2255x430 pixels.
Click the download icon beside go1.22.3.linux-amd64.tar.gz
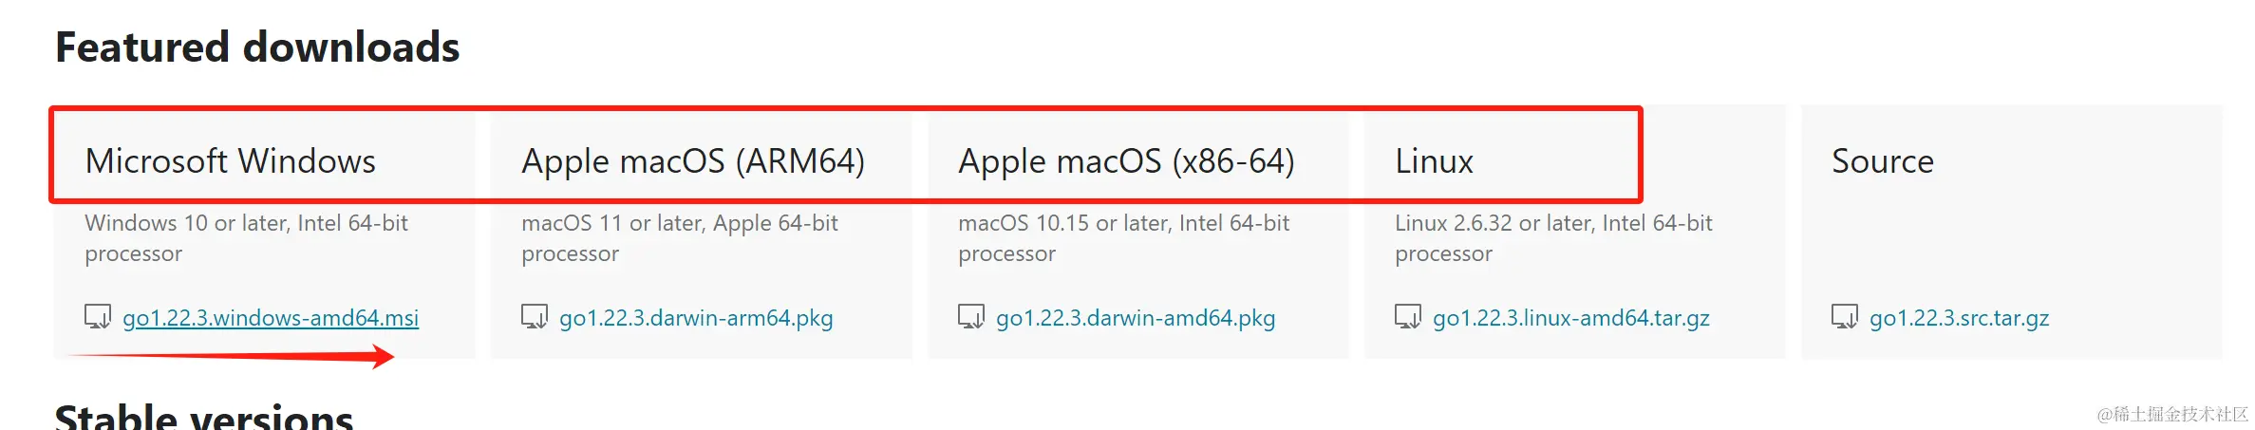1408,316
